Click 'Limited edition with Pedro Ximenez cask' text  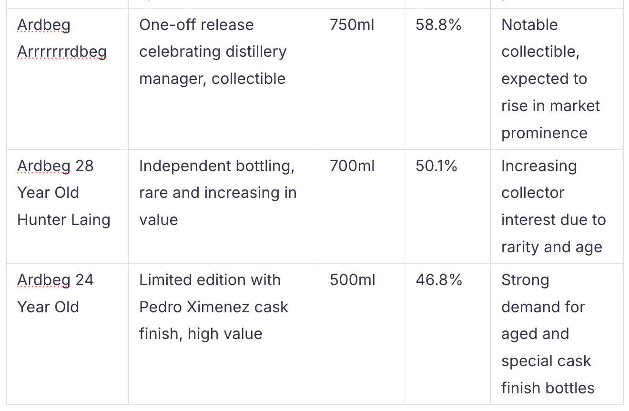pyautogui.click(x=213, y=307)
